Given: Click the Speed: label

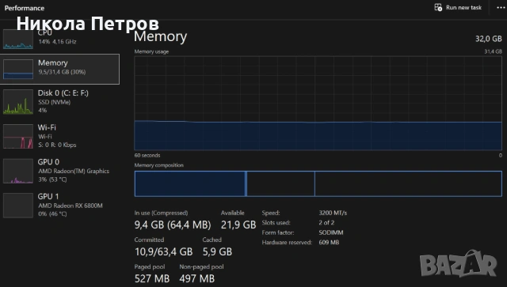Looking at the screenshot, I should point(271,213).
